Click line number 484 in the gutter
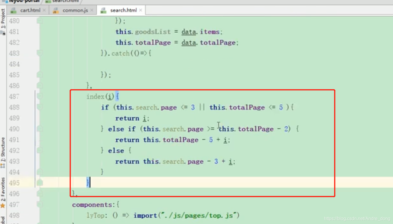393x224 pixels. point(14,64)
